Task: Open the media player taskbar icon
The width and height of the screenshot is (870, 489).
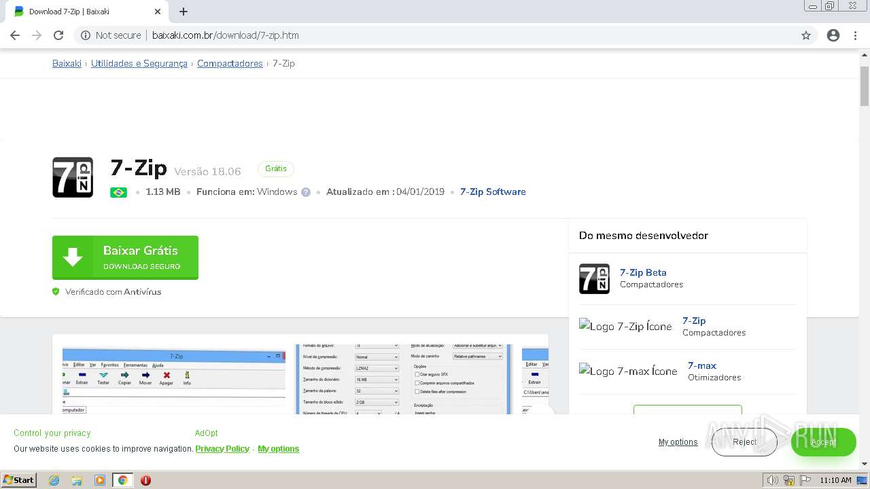Action: click(x=100, y=480)
